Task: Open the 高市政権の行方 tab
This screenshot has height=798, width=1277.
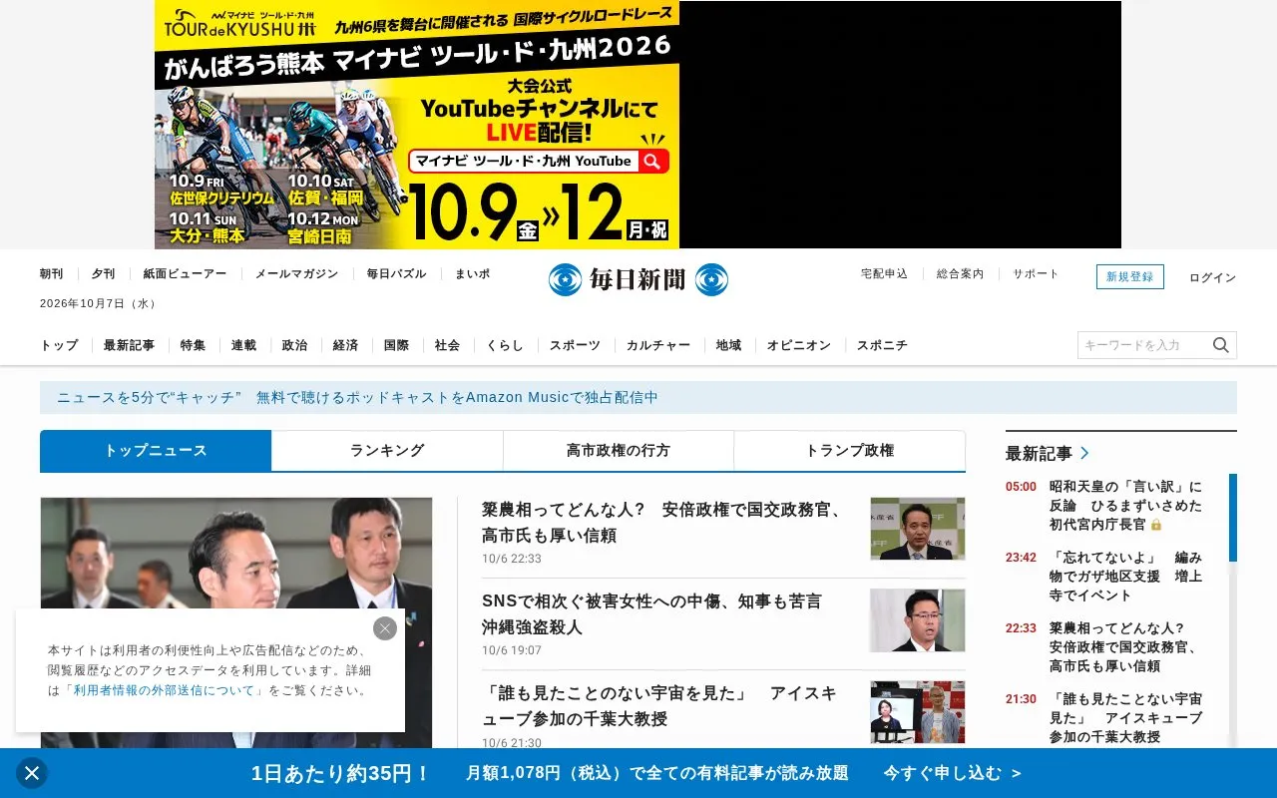Action: [x=619, y=451]
